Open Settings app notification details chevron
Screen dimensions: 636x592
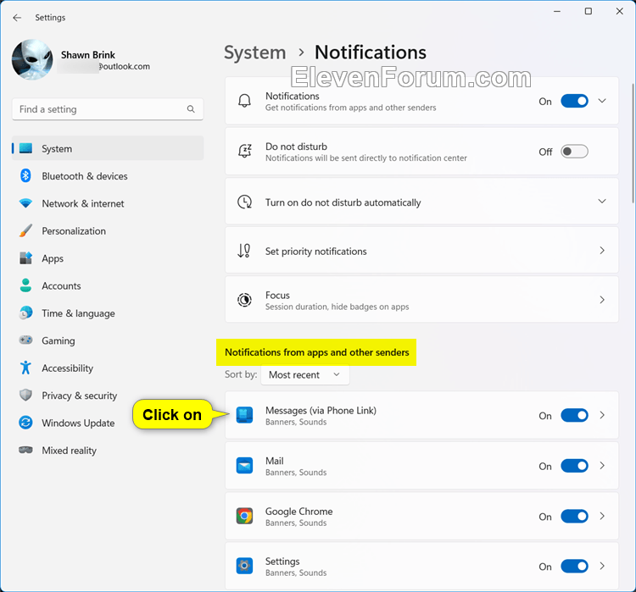pyautogui.click(x=602, y=566)
